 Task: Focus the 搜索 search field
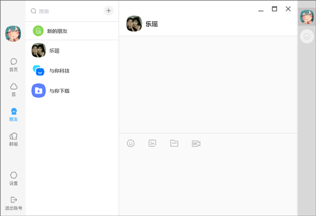click(x=65, y=11)
